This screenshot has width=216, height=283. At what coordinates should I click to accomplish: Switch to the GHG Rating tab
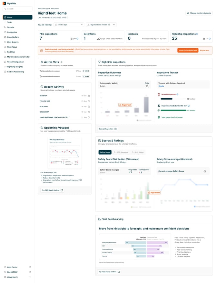138,152
